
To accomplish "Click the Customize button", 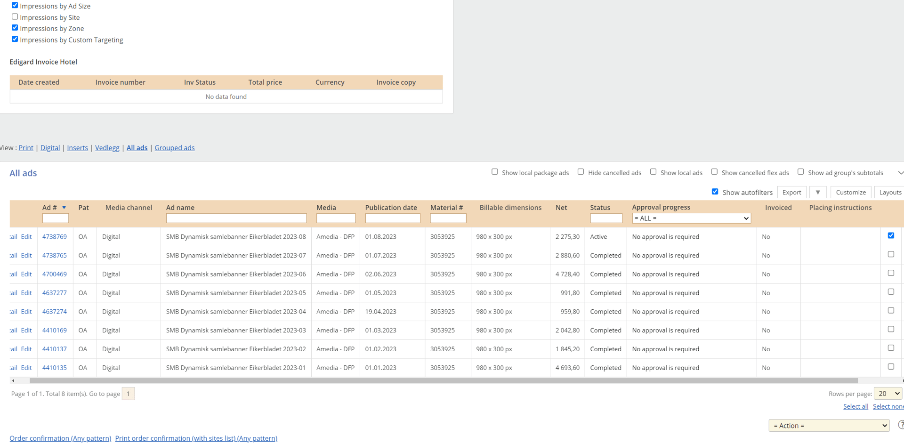I will point(851,192).
